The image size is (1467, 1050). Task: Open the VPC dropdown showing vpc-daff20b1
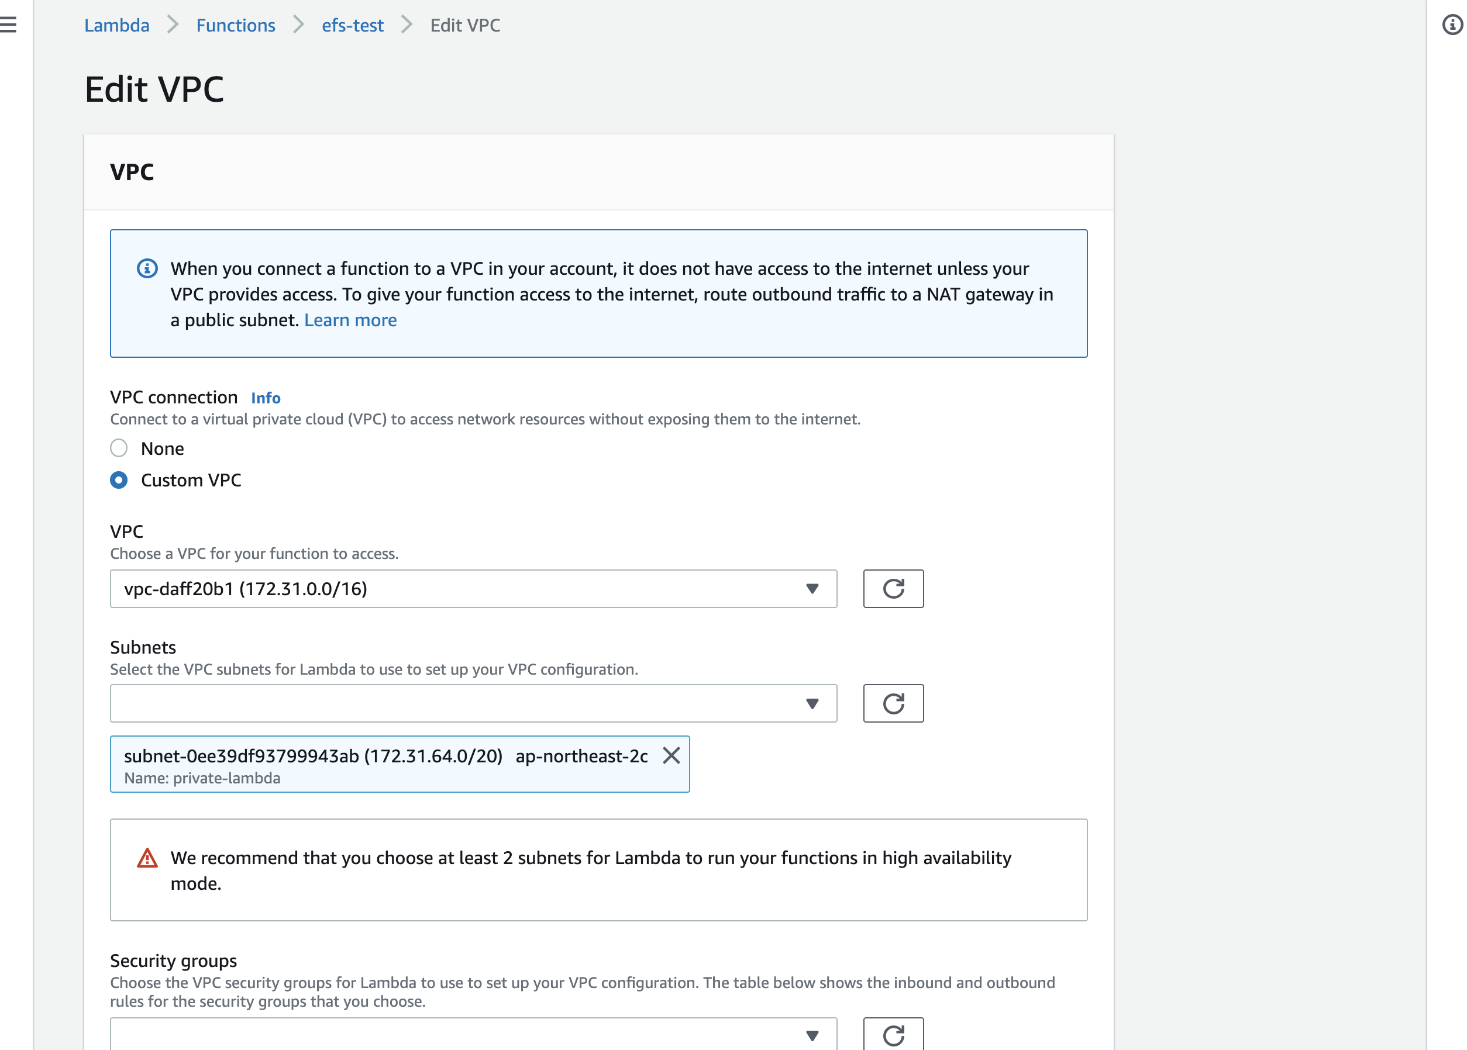pos(473,588)
